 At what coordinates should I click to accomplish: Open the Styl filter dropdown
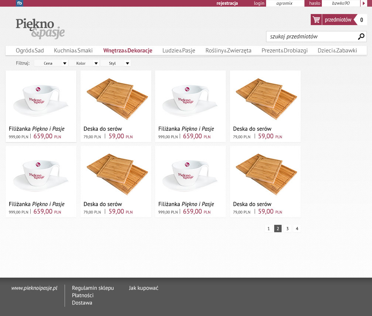point(116,63)
